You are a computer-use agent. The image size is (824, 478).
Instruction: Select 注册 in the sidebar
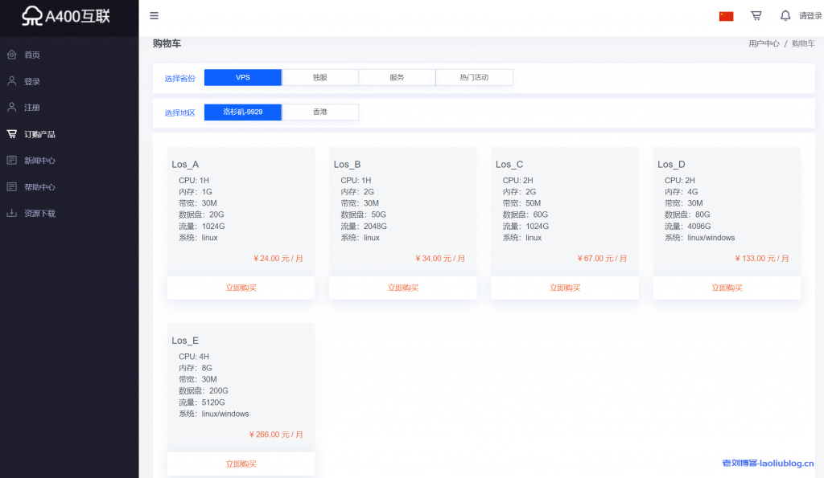(32, 108)
